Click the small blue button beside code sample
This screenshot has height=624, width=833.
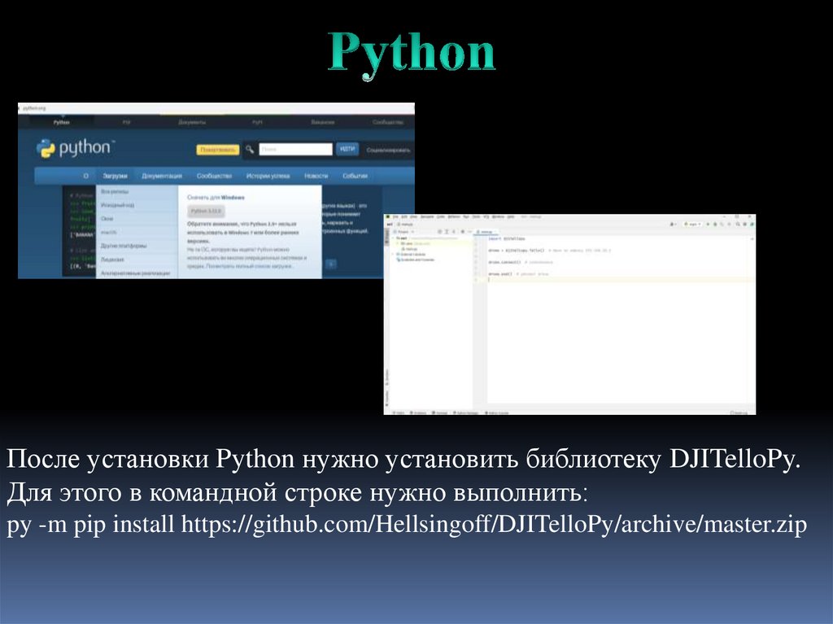pos(330,264)
